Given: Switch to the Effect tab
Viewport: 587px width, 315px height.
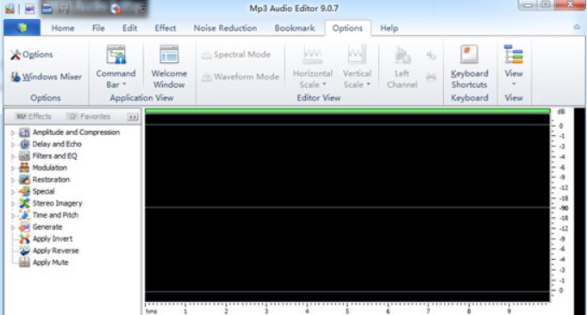Looking at the screenshot, I should pos(165,28).
